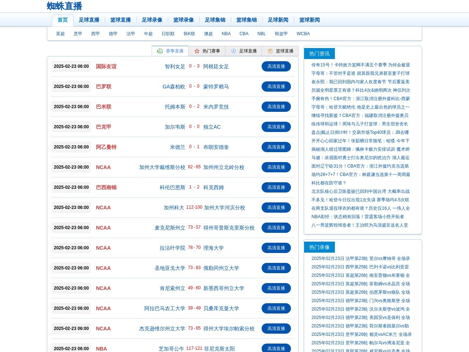Click 高清直播 for 杰克逊维尔州立大学 game
The image size is (469, 352).
(x=276, y=329)
